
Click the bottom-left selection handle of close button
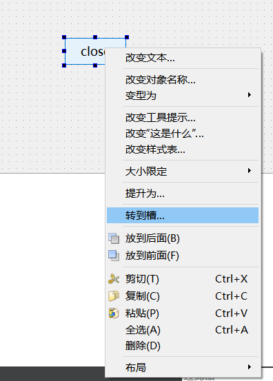[64, 65]
